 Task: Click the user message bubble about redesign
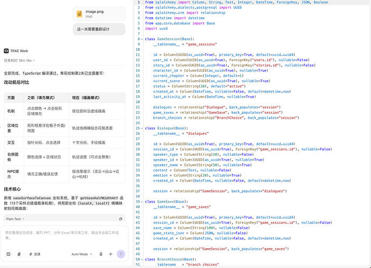point(99,29)
